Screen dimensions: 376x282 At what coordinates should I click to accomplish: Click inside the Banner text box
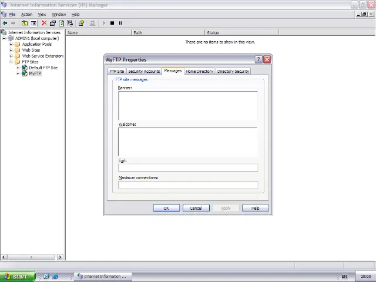tap(188, 105)
